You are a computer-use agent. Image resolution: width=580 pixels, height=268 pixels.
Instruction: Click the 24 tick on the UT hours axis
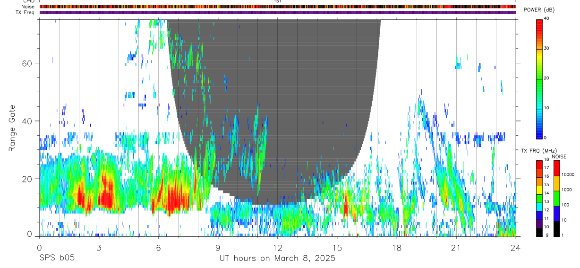[516, 247]
